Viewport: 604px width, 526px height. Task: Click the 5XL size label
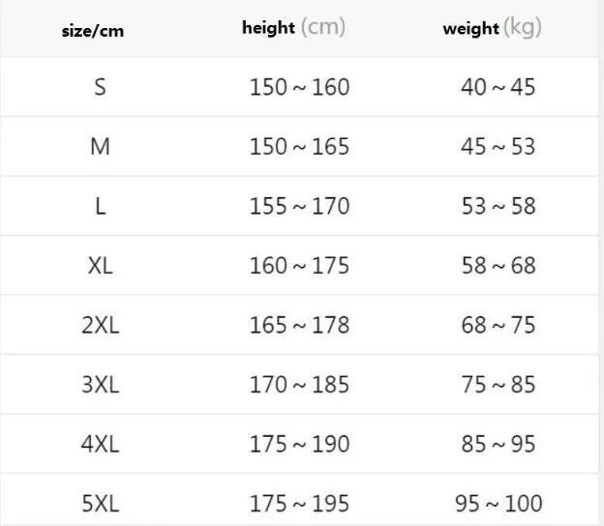pyautogui.click(x=100, y=504)
